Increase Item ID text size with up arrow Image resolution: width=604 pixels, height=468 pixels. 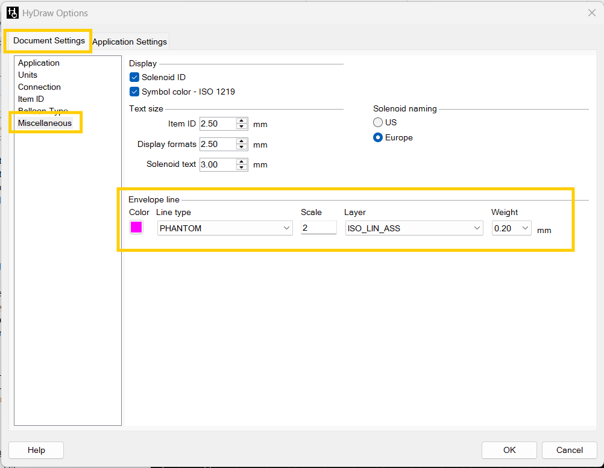[x=242, y=121]
